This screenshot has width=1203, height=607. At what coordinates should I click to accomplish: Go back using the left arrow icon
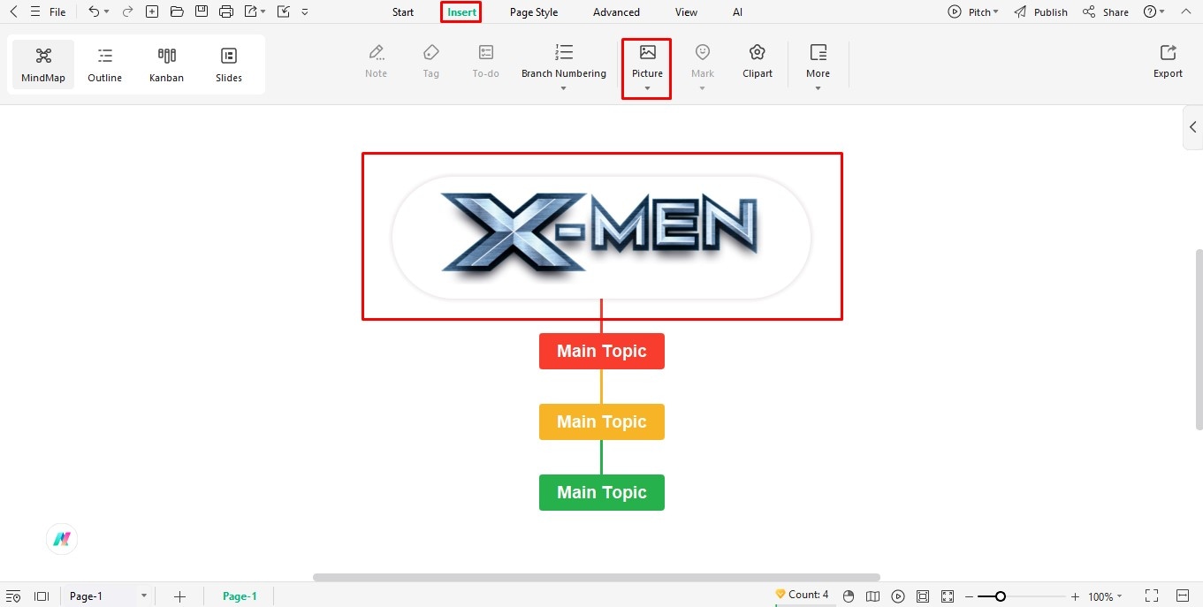pyautogui.click(x=13, y=12)
